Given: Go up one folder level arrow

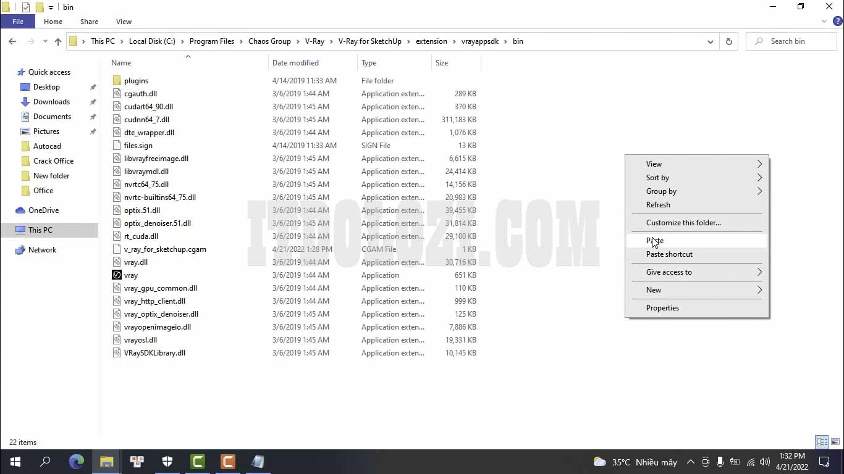Looking at the screenshot, I should [58, 41].
